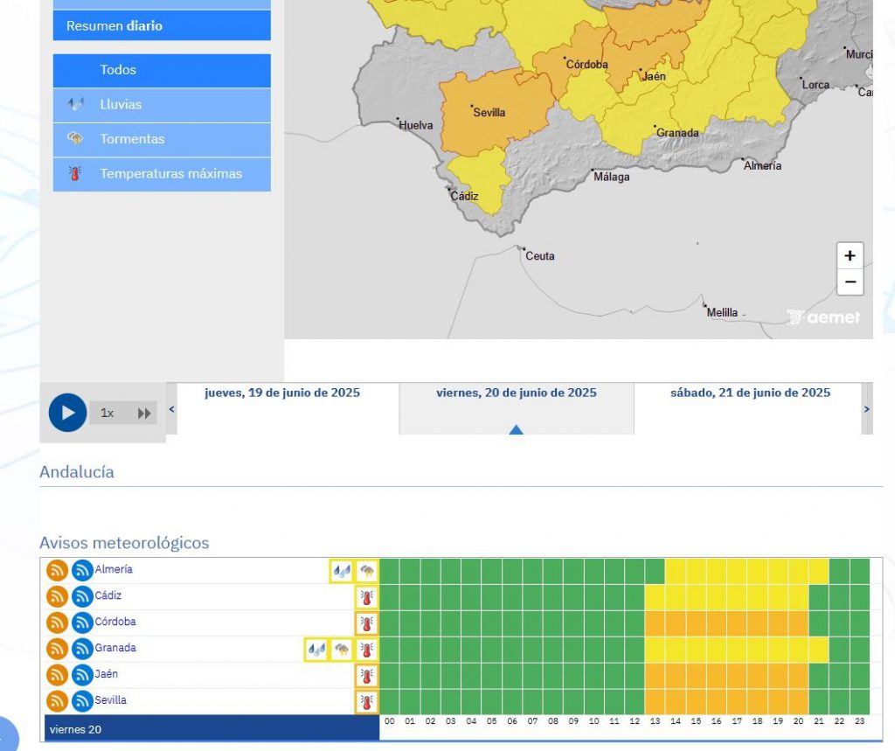Increase playback speed with fast-forward arrows
Viewport: 895px width, 751px height.
tap(144, 413)
